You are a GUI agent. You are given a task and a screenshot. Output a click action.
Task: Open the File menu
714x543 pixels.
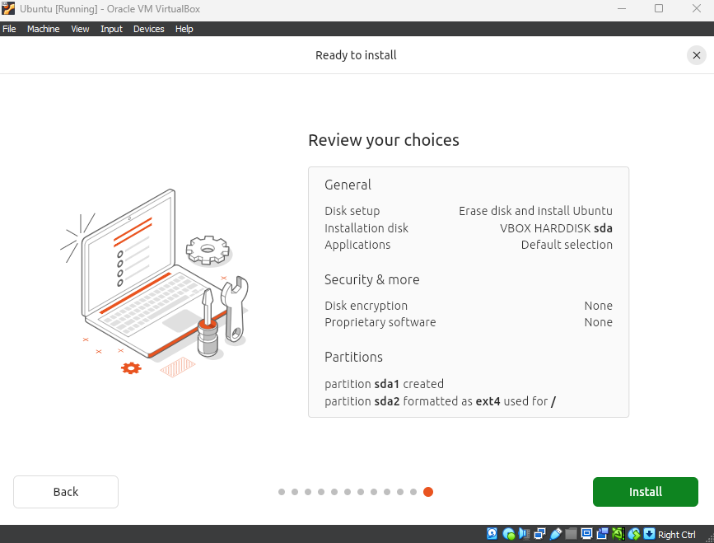tap(9, 29)
